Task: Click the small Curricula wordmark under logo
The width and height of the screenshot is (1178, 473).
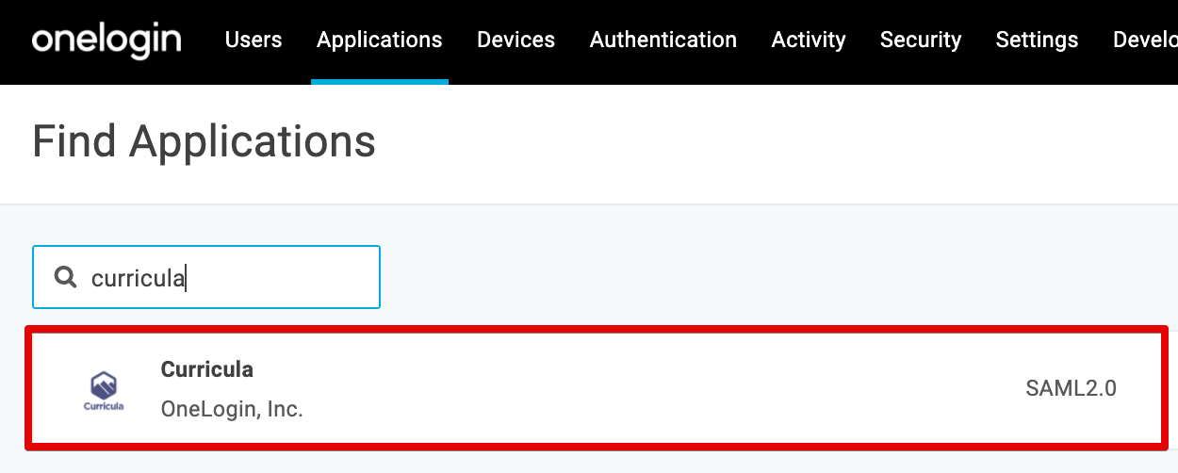Action: [104, 407]
